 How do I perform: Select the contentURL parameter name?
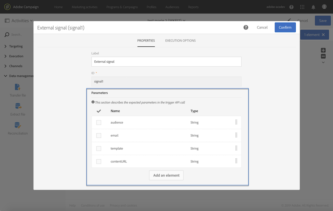[119, 161]
